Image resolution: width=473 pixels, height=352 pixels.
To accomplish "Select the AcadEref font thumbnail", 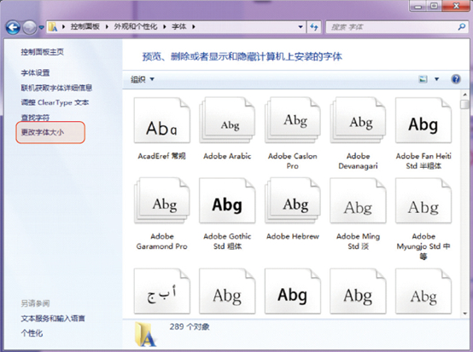I will [x=162, y=120].
